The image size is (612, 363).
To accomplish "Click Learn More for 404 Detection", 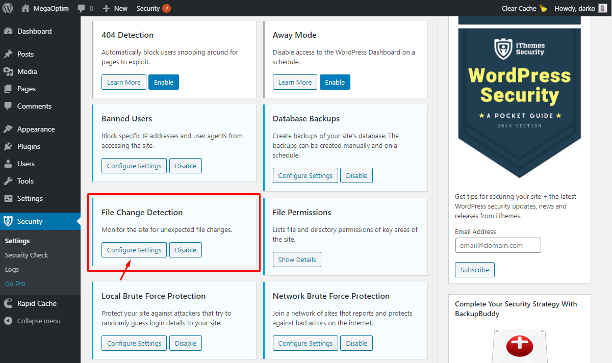I will pos(124,82).
